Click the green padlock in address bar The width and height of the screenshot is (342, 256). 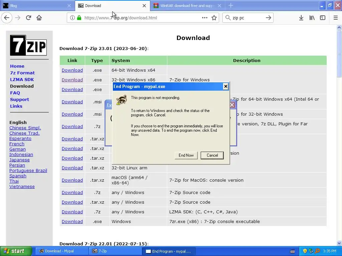click(x=79, y=18)
